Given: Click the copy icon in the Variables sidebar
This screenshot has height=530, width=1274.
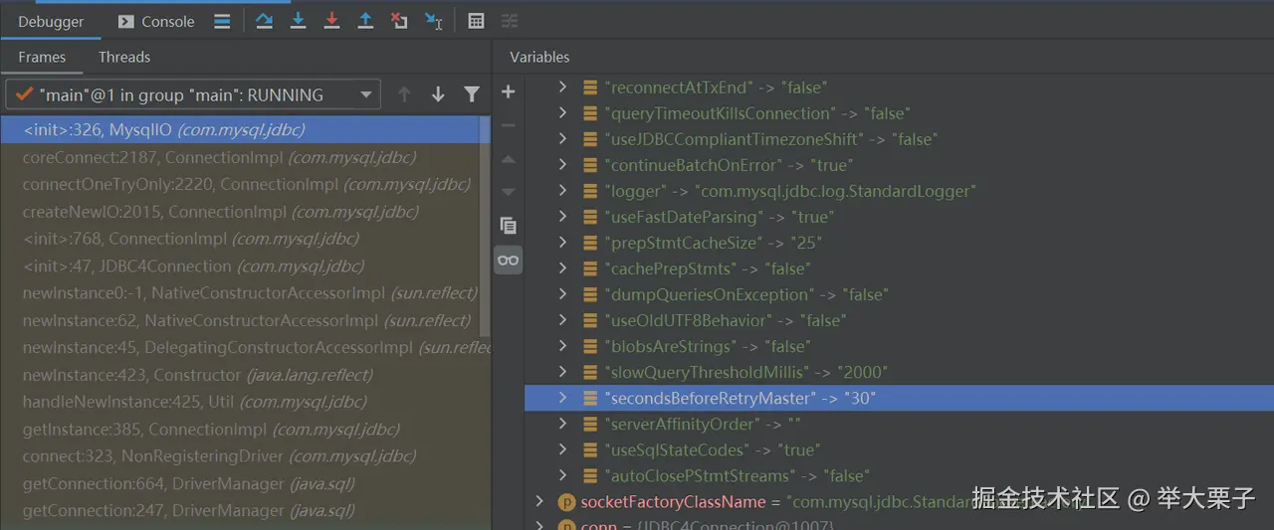Looking at the screenshot, I should click(x=508, y=226).
